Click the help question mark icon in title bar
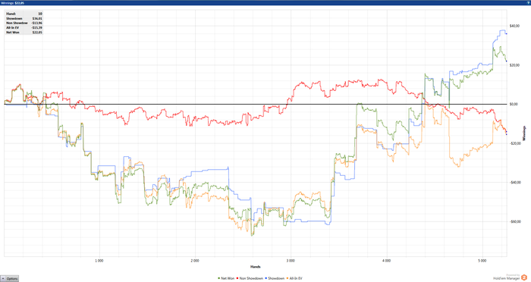This screenshot has width=531, height=282. pos(528,3)
